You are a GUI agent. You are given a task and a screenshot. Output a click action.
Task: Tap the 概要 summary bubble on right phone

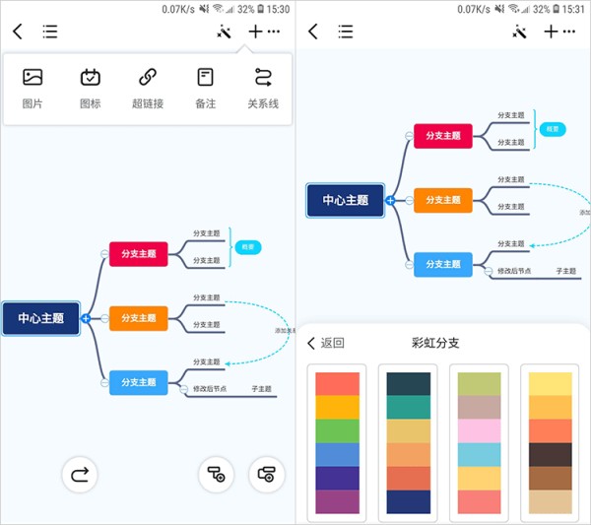(553, 129)
